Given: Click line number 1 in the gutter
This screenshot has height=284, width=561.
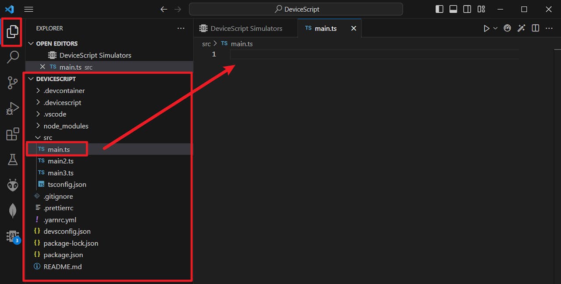Looking at the screenshot, I should (214, 54).
